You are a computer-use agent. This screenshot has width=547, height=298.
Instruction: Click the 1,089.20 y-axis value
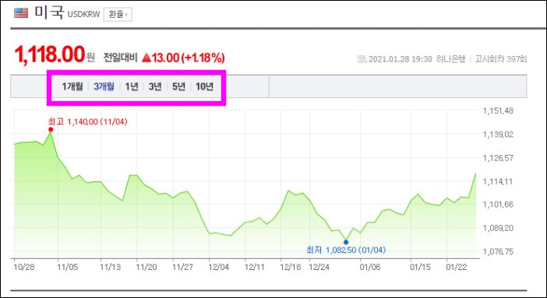[498, 228]
